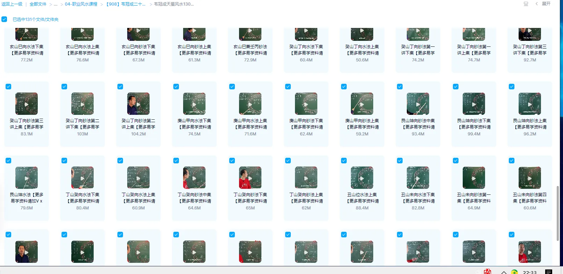Click the vertical scrollbar thumb of file list
Image resolution: width=563 pixels, height=274 pixels.
tap(558, 213)
